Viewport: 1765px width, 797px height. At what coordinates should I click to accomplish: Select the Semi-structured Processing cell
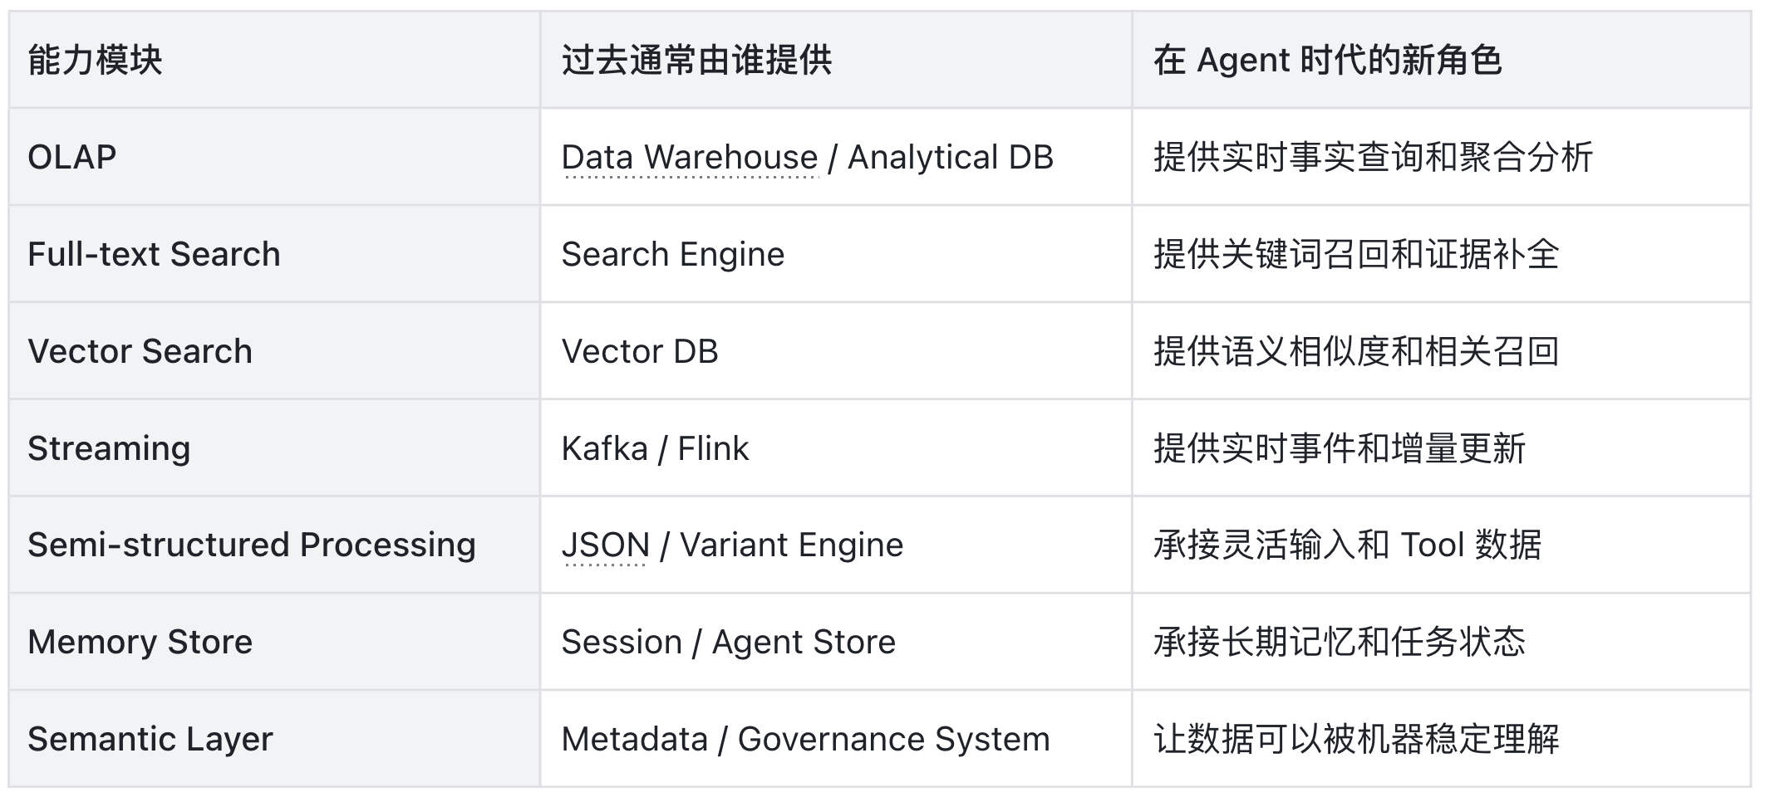[274, 545]
